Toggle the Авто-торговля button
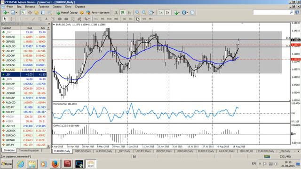The image size is (301, 169). click(98, 13)
